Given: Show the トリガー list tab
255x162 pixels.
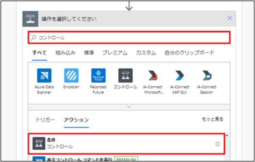Looking at the screenshot, I should click(45, 120).
